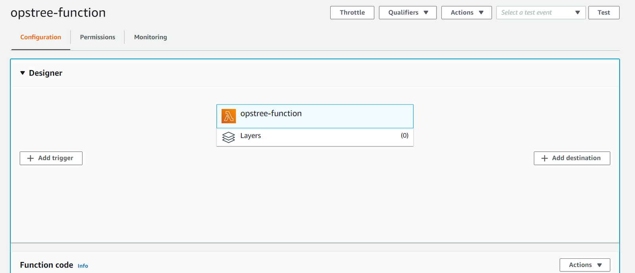Select the Configuration tab

point(41,37)
